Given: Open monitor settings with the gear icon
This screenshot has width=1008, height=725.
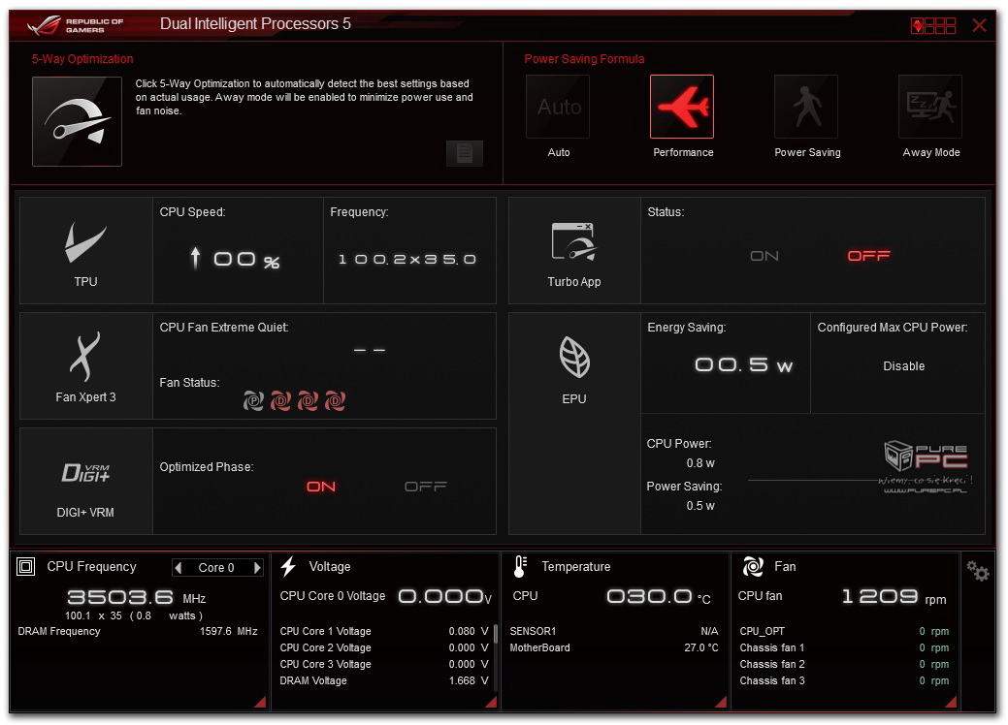Looking at the screenshot, I should point(977,570).
